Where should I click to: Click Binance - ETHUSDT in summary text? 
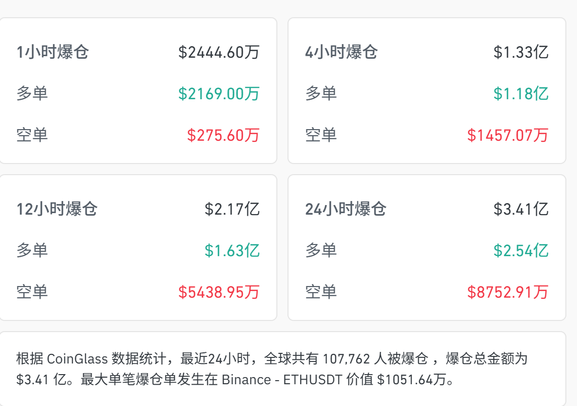(x=282, y=380)
